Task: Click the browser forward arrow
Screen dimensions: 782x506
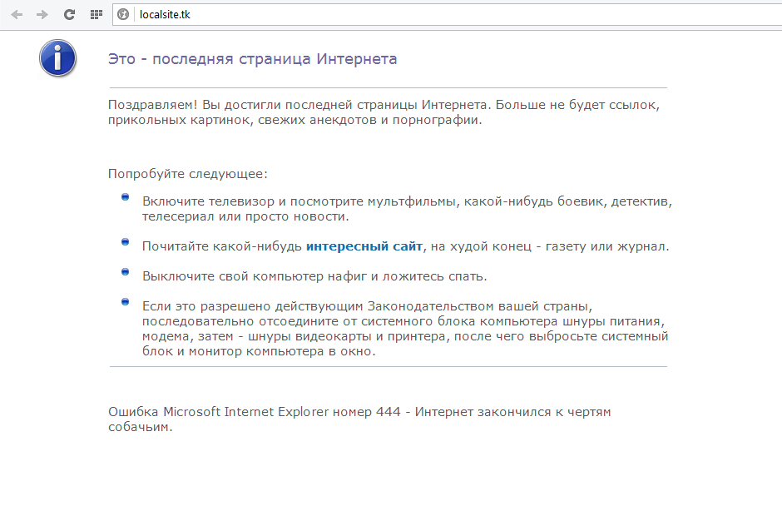Action: click(42, 14)
